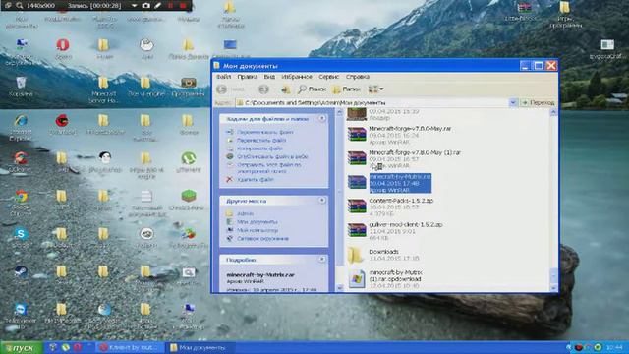This screenshot has width=629, height=354.
Task: Open the Вид menu
Action: (x=269, y=77)
